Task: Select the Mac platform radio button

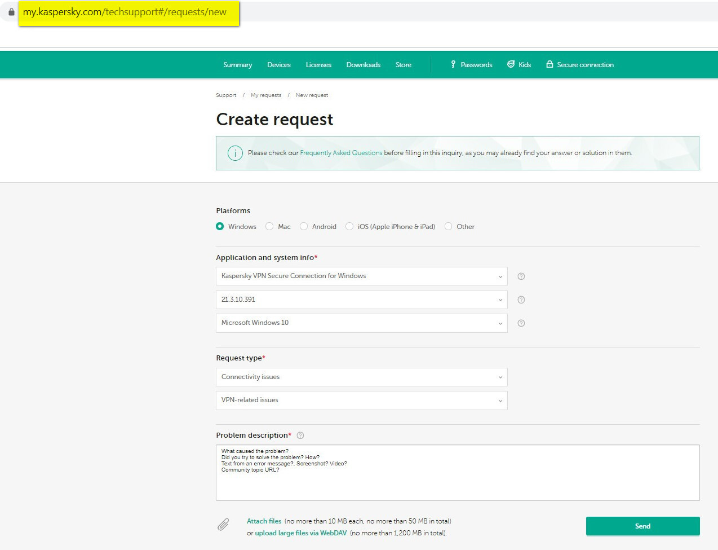Action: tap(269, 226)
